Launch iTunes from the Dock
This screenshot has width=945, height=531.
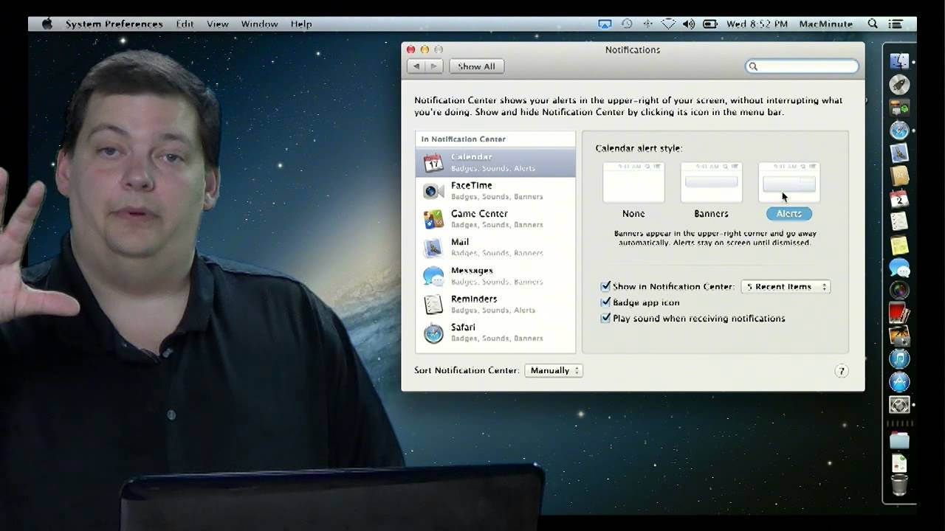click(898, 359)
